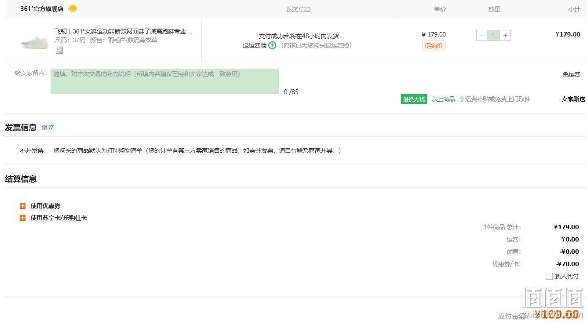Click 修改 next to 发票信息
The image size is (587, 322).
tap(47, 127)
